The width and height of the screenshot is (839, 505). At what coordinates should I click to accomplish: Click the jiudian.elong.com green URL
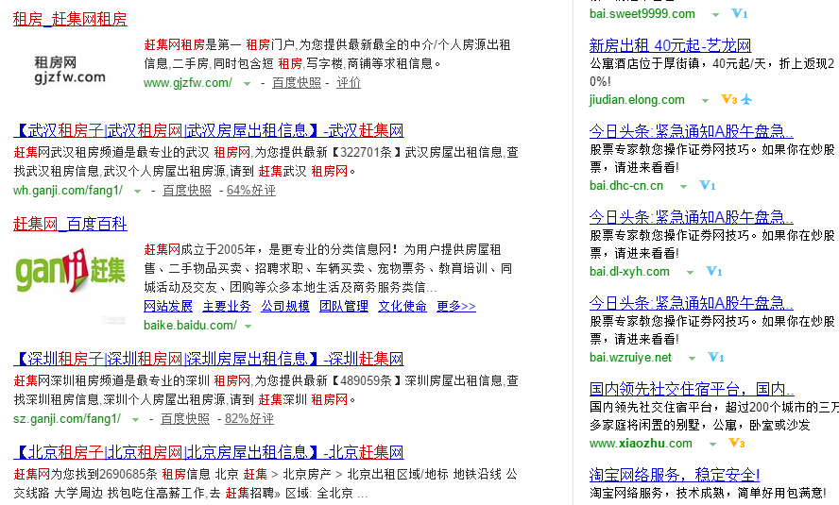coord(637,99)
